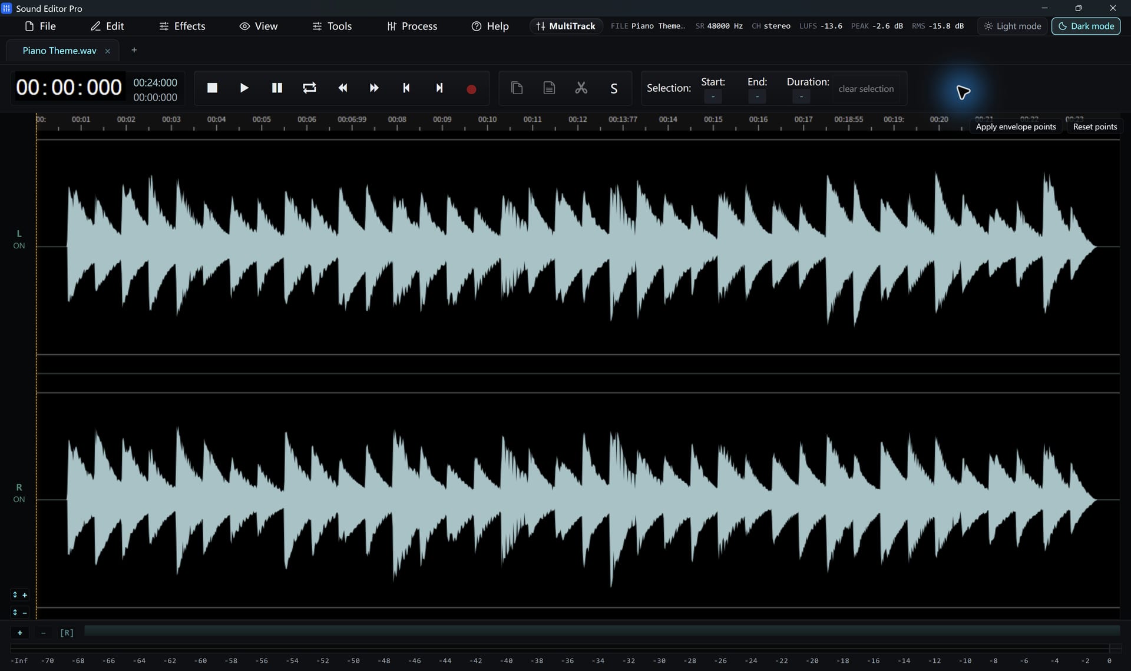Zoom in timeline with plus button
This screenshot has height=671, width=1131.
20,633
